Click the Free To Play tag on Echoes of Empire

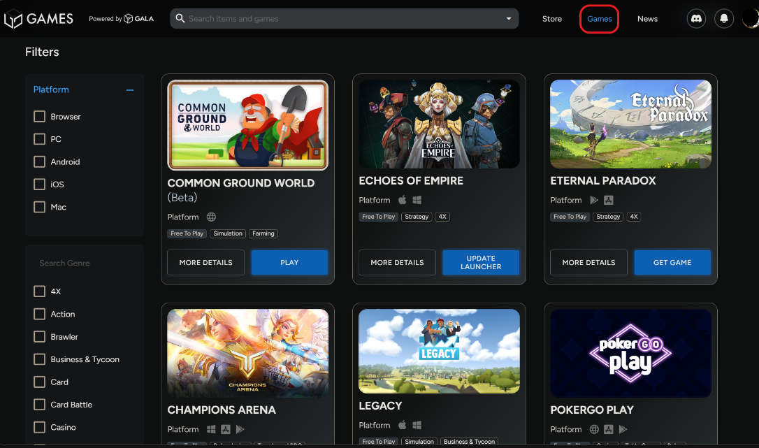[x=379, y=217]
